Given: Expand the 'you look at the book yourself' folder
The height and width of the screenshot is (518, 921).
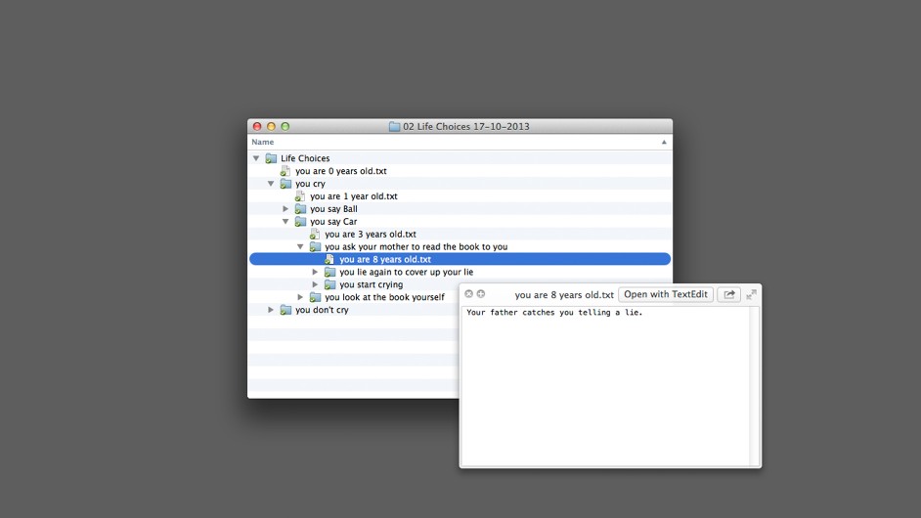Looking at the screenshot, I should (x=300, y=297).
